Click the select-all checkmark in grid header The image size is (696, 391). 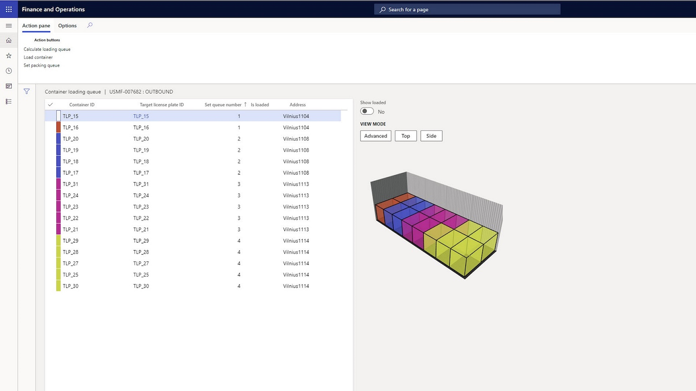[x=50, y=105]
